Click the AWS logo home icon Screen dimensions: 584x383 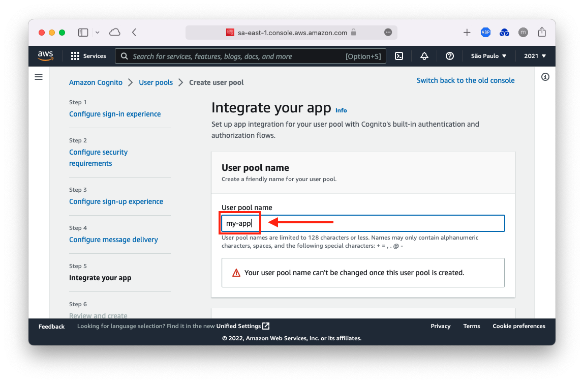click(45, 56)
